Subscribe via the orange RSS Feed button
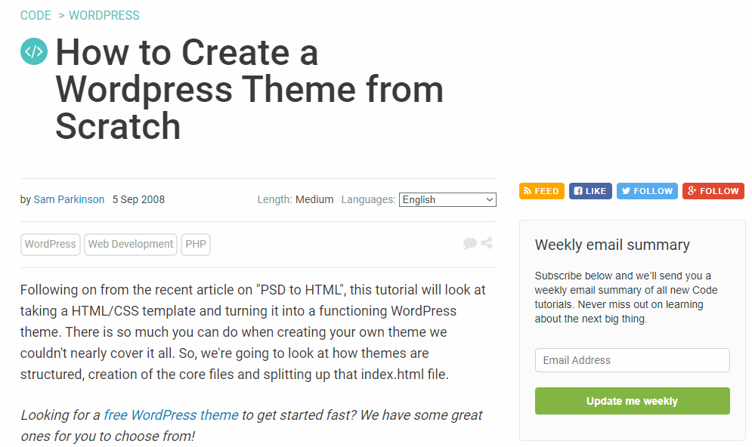This screenshot has height=447, width=752. tap(542, 191)
